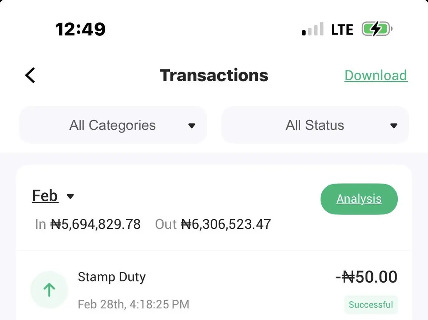The image size is (428, 320).
Task: Tap the -₦50.00 transaction amount
Action: point(366,277)
